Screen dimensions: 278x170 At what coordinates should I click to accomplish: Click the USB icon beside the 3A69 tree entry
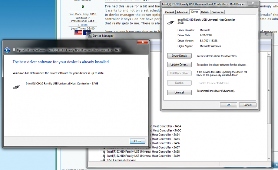[104, 156]
